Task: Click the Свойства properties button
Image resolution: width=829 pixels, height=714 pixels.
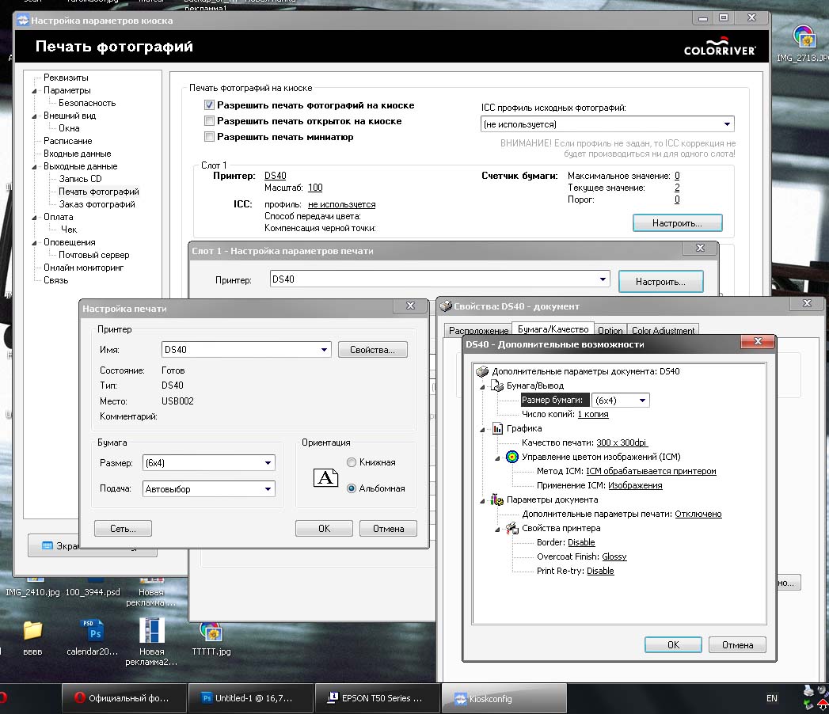Action: coord(372,349)
